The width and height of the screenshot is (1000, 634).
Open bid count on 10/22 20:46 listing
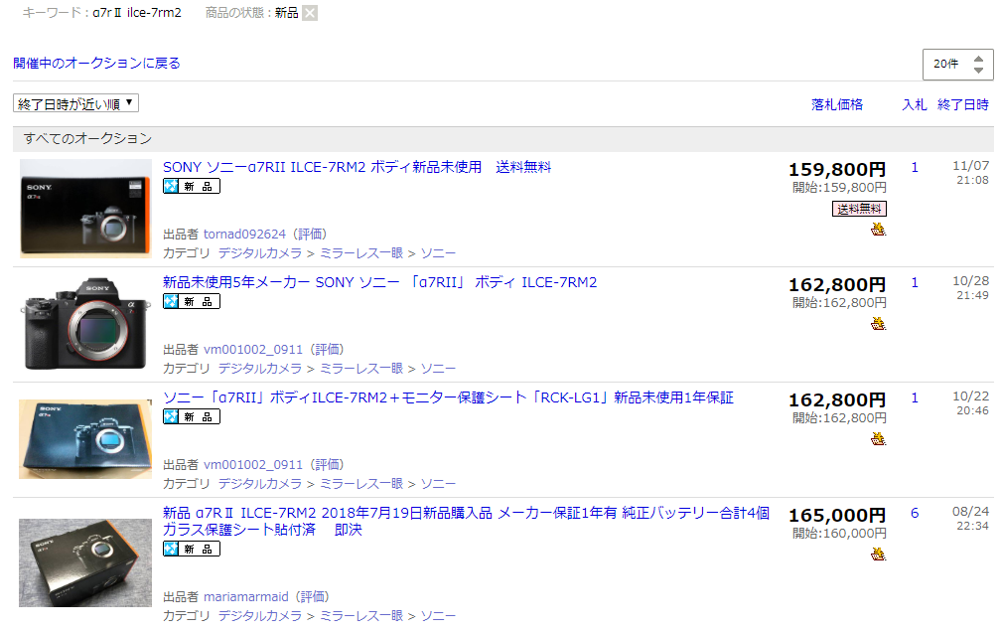915,398
